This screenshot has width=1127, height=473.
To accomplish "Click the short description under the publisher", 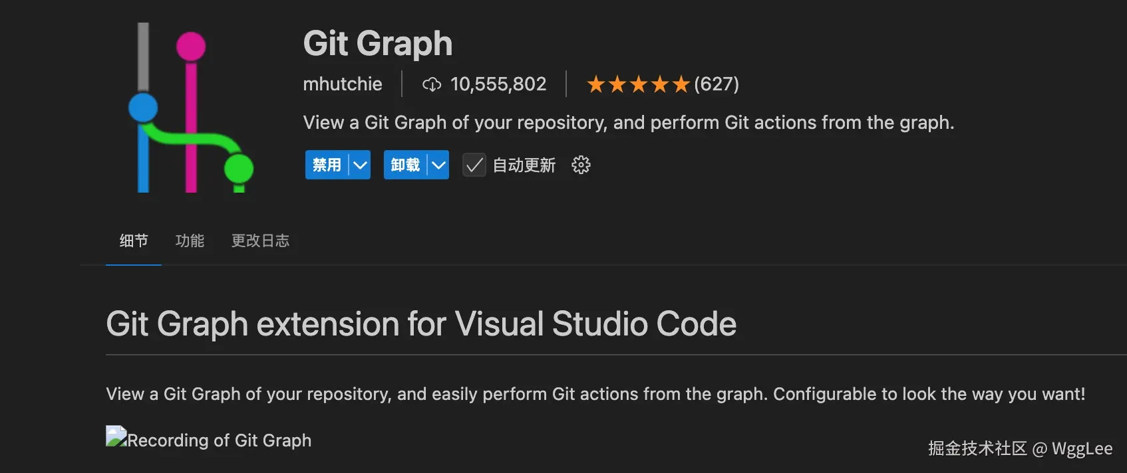I will (x=628, y=123).
